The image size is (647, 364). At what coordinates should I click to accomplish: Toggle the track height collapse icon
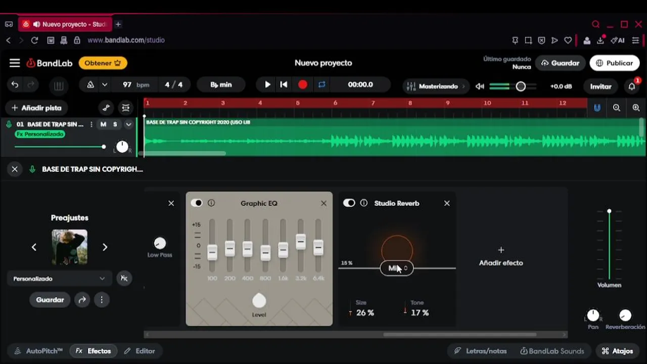[x=126, y=108]
